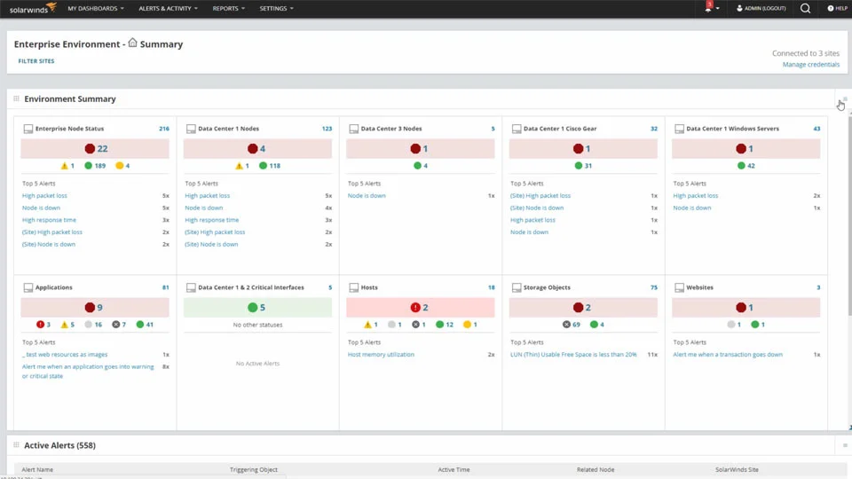Click the Filter Sites link
The height and width of the screenshot is (479, 852).
(36, 61)
